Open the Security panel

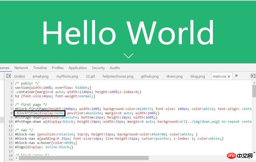click(98, 68)
